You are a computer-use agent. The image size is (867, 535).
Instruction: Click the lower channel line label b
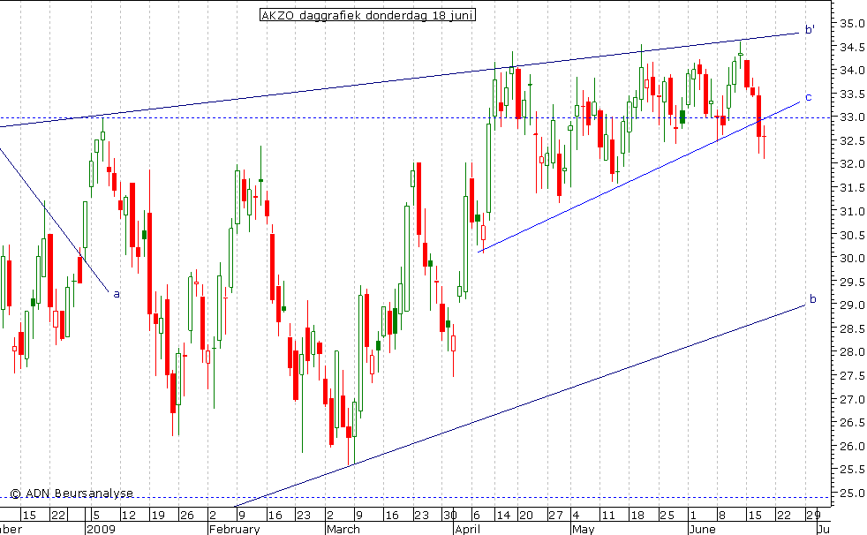813,299
